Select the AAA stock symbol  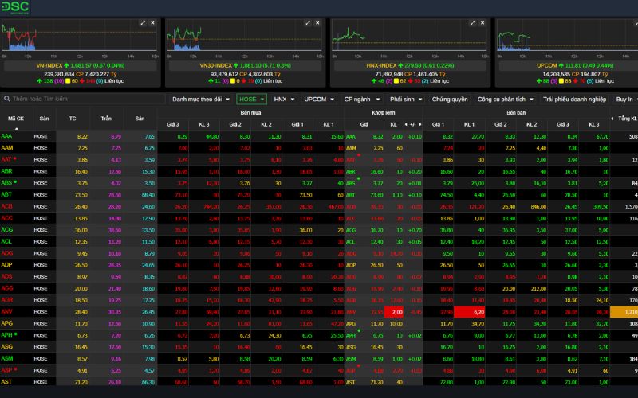[x=6, y=136]
